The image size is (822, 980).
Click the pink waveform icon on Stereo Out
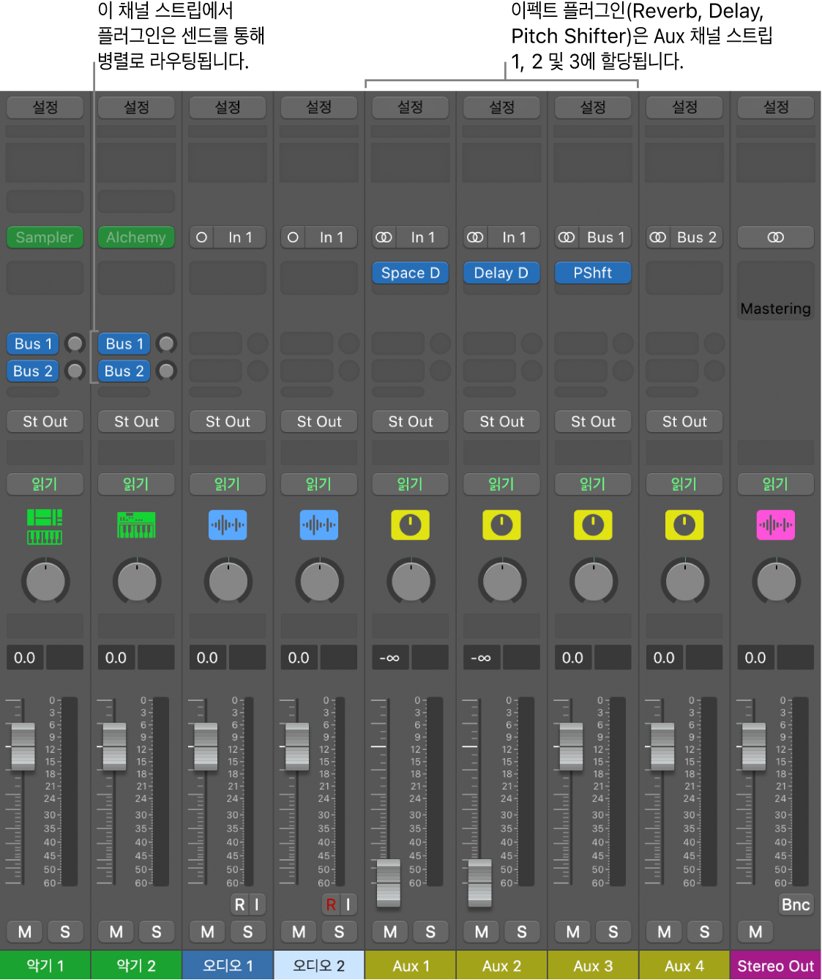tap(775, 525)
